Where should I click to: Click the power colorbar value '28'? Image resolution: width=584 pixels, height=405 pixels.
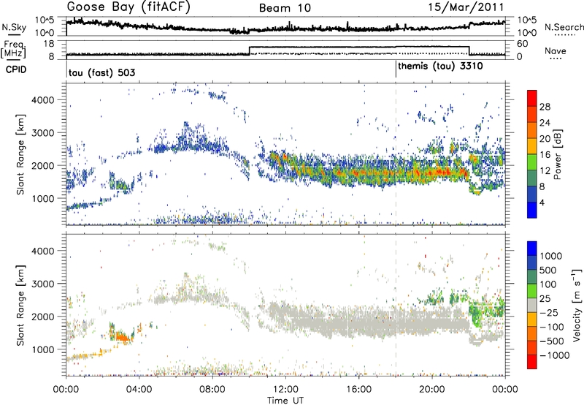[x=545, y=107]
